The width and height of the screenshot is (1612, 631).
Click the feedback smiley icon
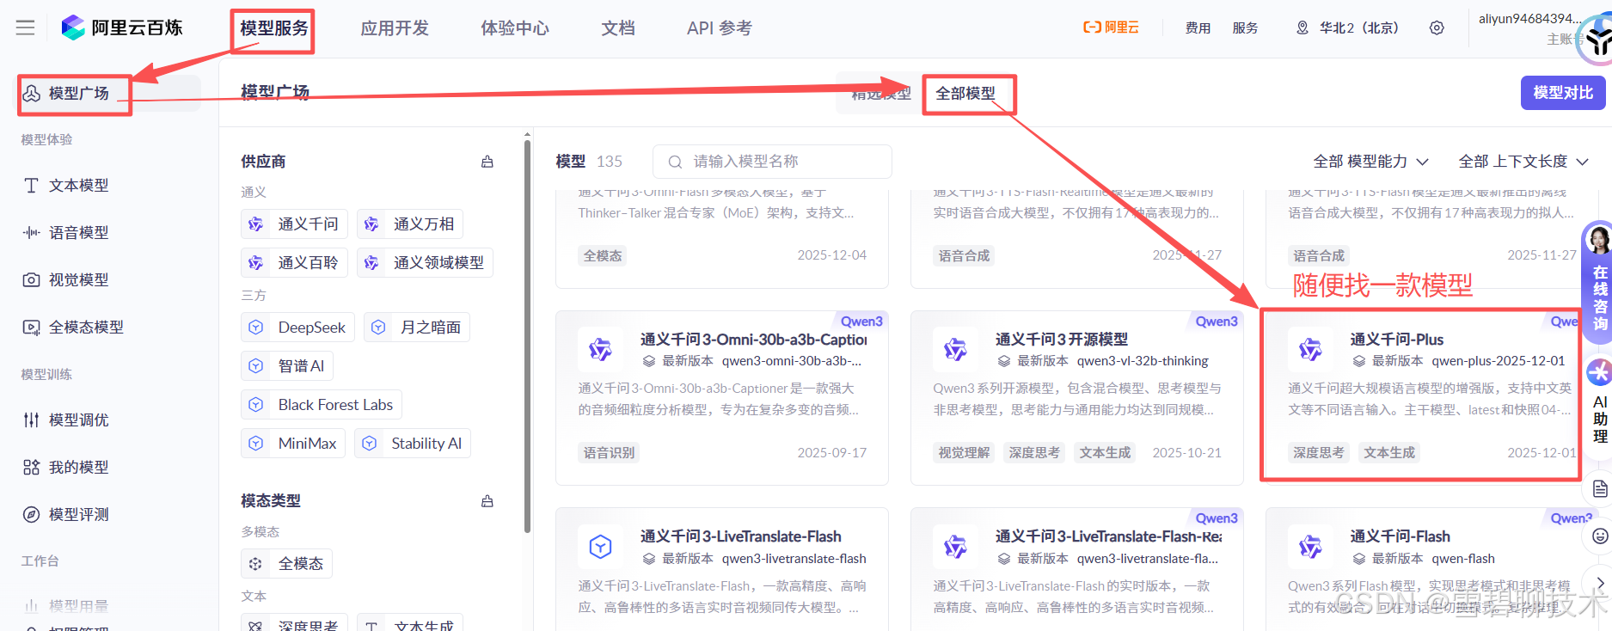point(1599,536)
